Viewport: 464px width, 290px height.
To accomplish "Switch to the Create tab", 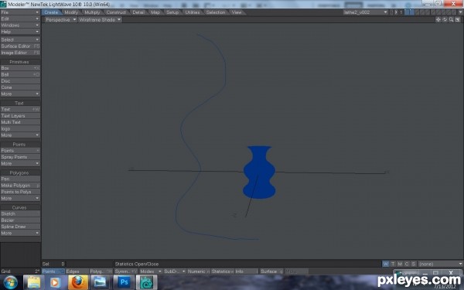I will 51,12.
